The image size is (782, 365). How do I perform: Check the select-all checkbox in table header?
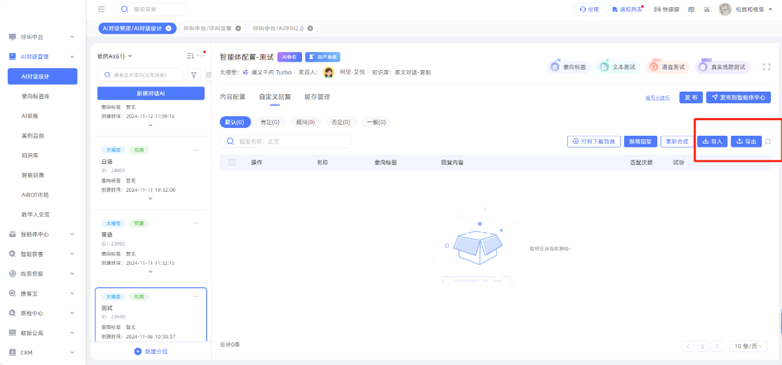click(232, 162)
